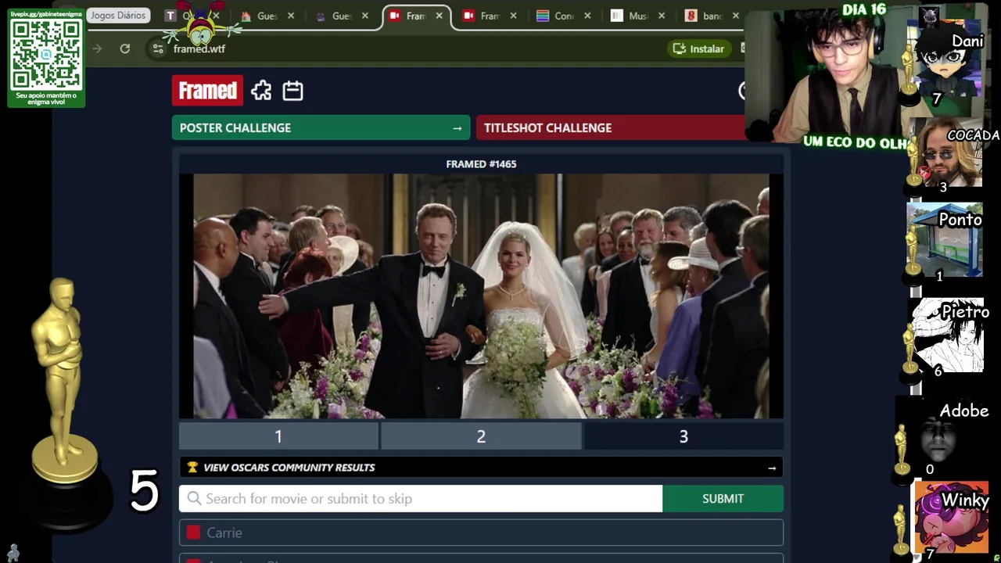Click the arrow at end of Oscars results bar

pyautogui.click(x=772, y=468)
